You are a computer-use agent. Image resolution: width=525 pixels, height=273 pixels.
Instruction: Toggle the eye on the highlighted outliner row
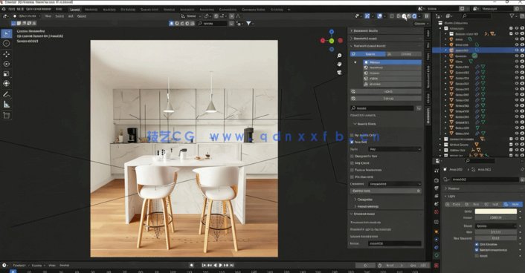pos(517,50)
